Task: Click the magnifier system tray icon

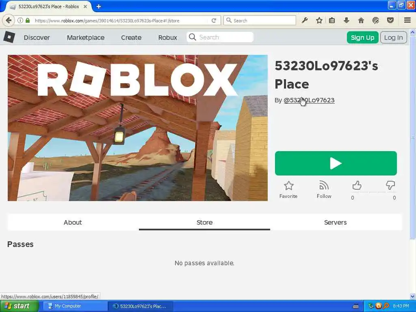Action: [x=386, y=306]
